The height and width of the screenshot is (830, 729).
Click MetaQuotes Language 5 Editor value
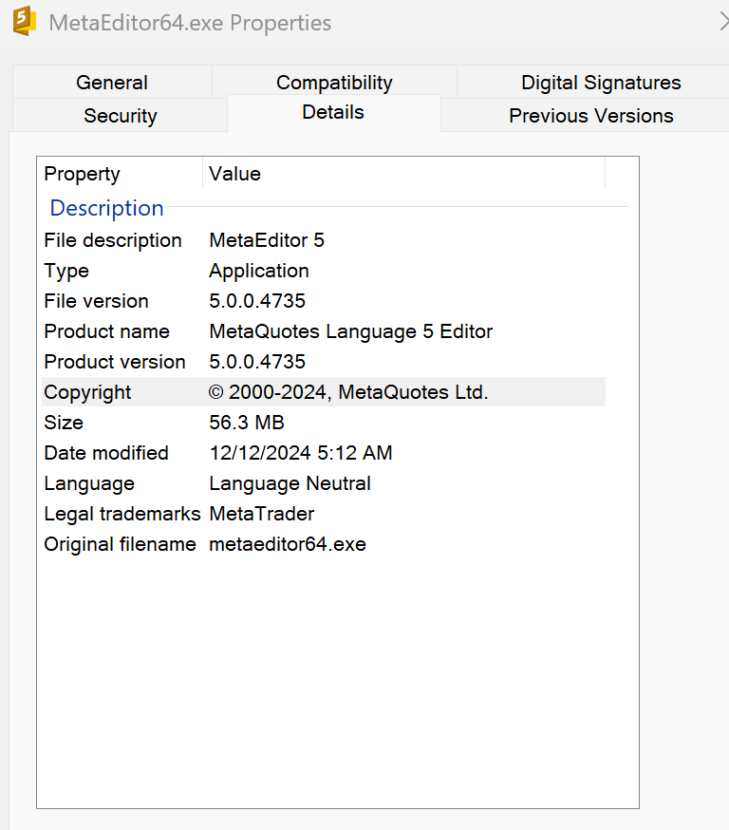(x=351, y=331)
